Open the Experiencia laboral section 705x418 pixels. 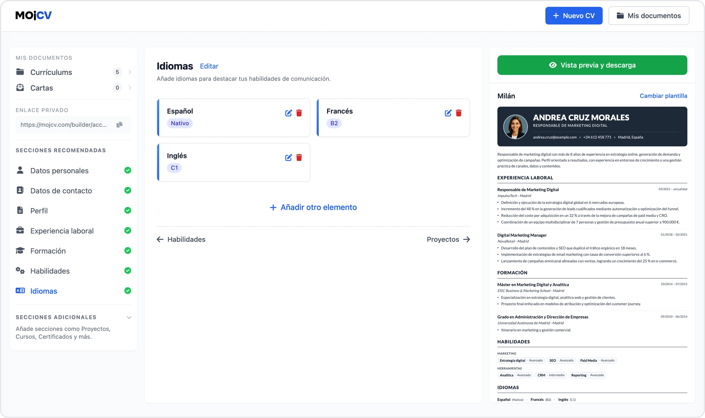point(73,231)
